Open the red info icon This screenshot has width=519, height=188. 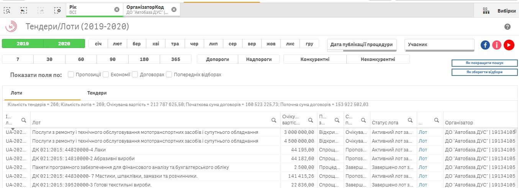tap(497, 45)
